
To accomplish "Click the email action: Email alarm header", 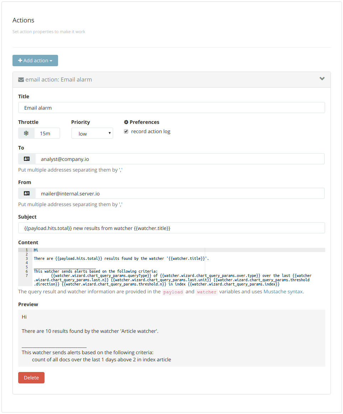I will pos(59,80).
